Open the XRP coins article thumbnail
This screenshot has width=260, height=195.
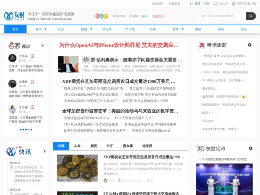pyautogui.click(x=78, y=168)
